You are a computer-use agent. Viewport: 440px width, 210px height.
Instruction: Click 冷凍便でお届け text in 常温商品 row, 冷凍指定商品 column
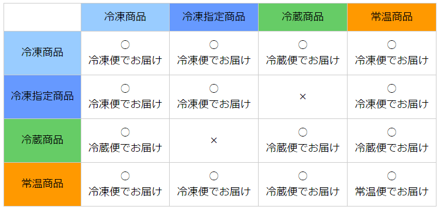[x=214, y=191]
